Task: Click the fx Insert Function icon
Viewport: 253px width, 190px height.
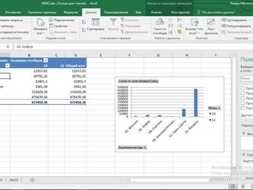Action: [8, 47]
